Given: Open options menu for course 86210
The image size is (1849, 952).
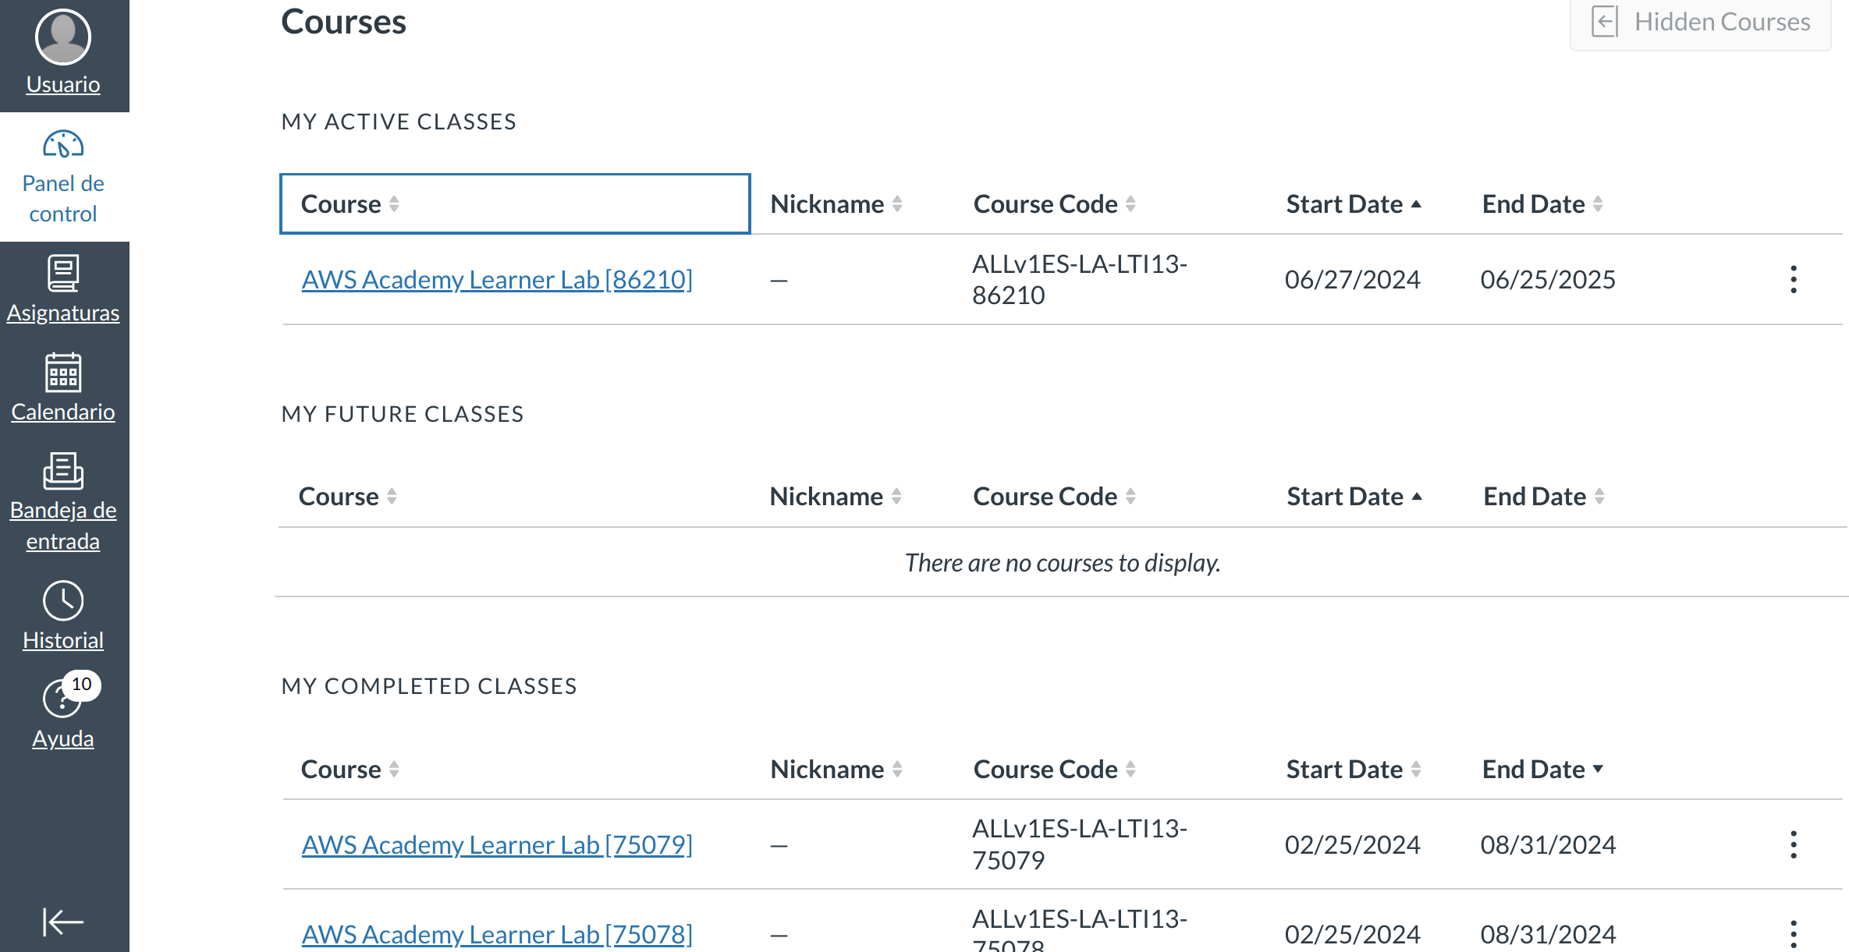Looking at the screenshot, I should [x=1794, y=279].
